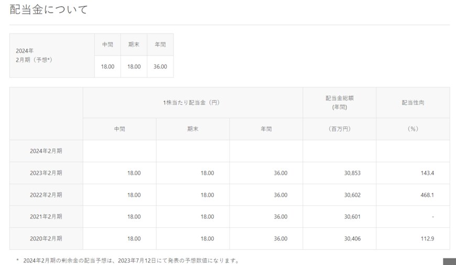Select the 2023年2月期 row label
This screenshot has width=456, height=265.
[46, 173]
